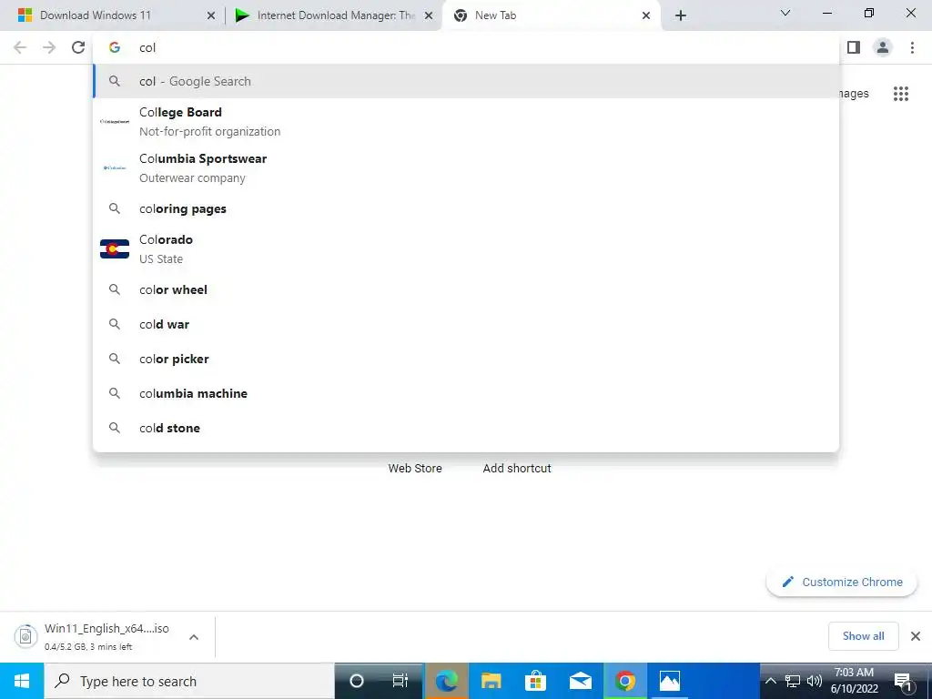Viewport: 932px width, 699px height.
Task: Select 'cold stone' suggestion
Action: pos(466,428)
